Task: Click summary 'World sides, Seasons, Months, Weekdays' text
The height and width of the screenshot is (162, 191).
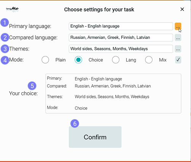Action: tap(112, 97)
